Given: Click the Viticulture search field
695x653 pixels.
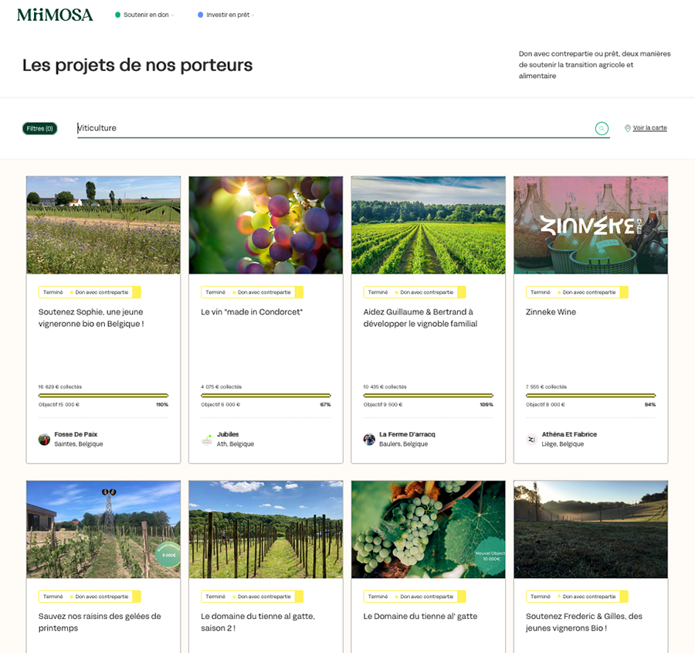Looking at the screenshot, I should (x=332, y=128).
